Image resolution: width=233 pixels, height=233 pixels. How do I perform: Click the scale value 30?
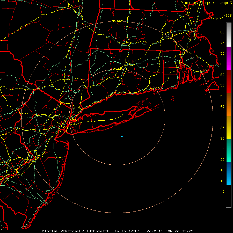(222, 139)
